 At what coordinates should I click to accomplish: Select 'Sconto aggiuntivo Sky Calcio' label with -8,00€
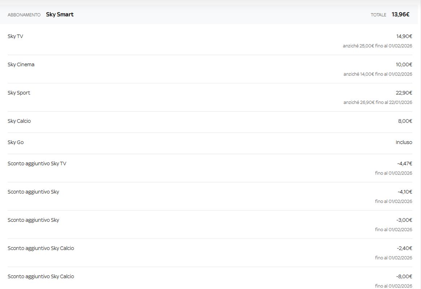click(x=41, y=276)
